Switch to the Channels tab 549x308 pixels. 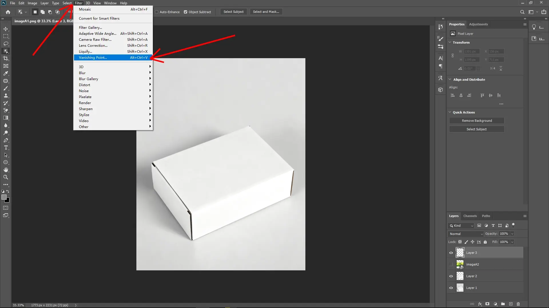click(x=470, y=216)
